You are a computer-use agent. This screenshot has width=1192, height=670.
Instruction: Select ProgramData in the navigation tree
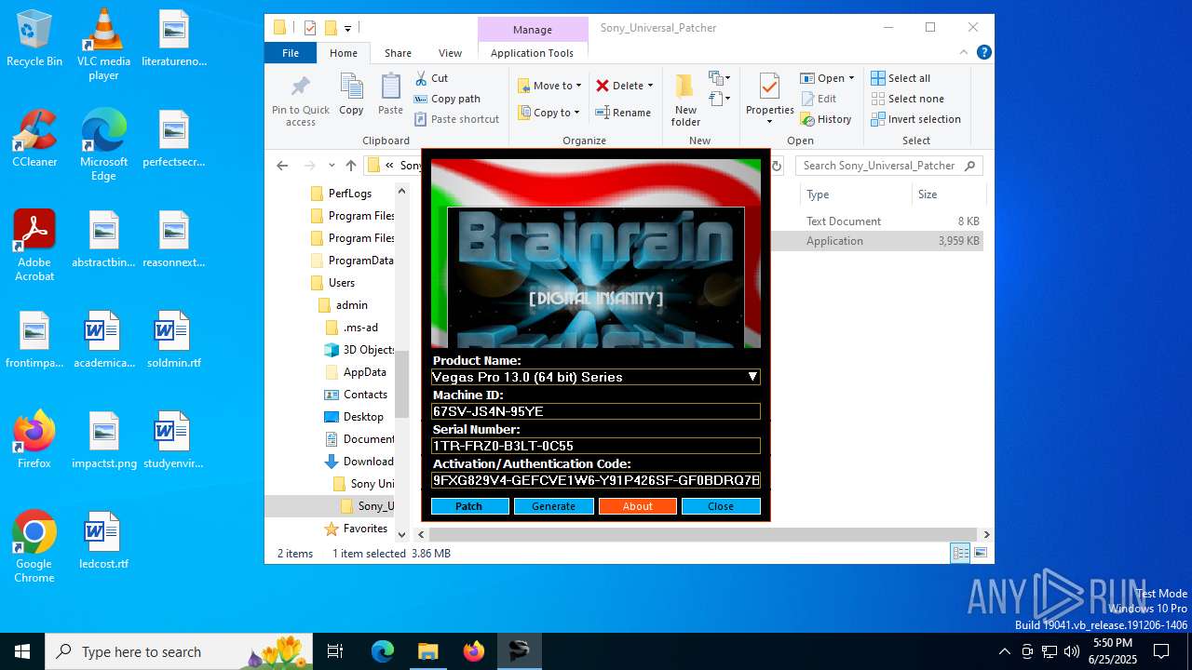coord(351,261)
